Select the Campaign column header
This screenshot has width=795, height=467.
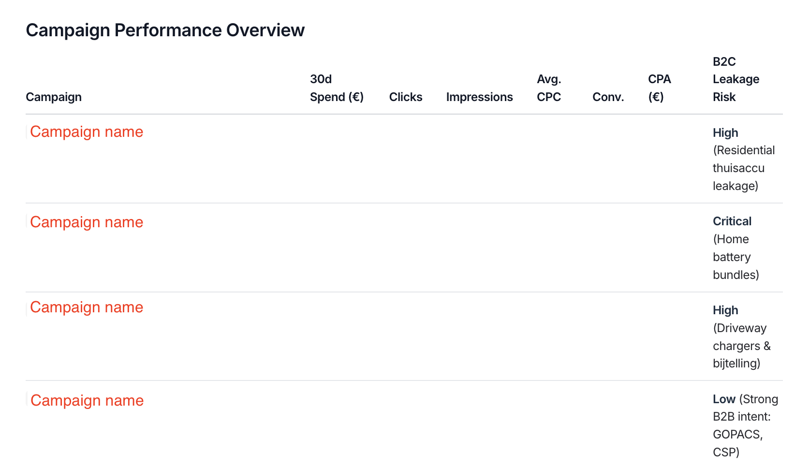click(54, 97)
